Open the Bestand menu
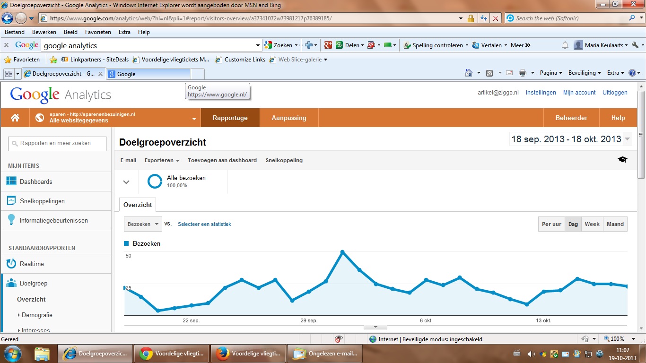This screenshot has height=363, width=646. click(15, 32)
